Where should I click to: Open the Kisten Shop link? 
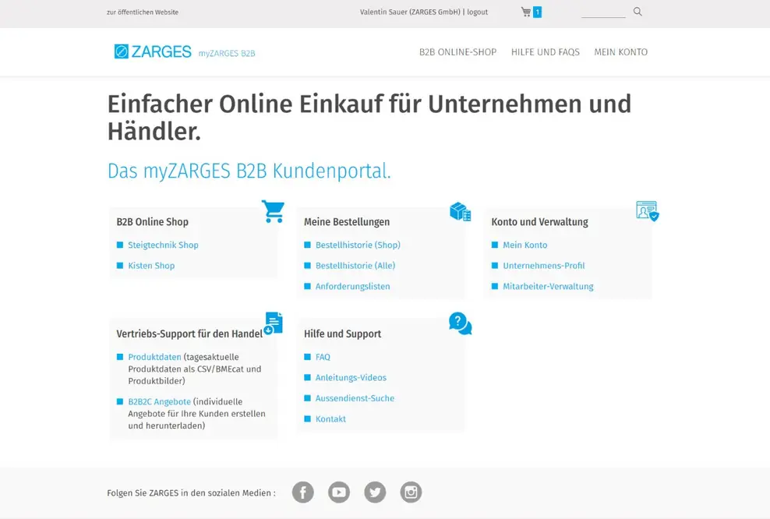coord(151,266)
